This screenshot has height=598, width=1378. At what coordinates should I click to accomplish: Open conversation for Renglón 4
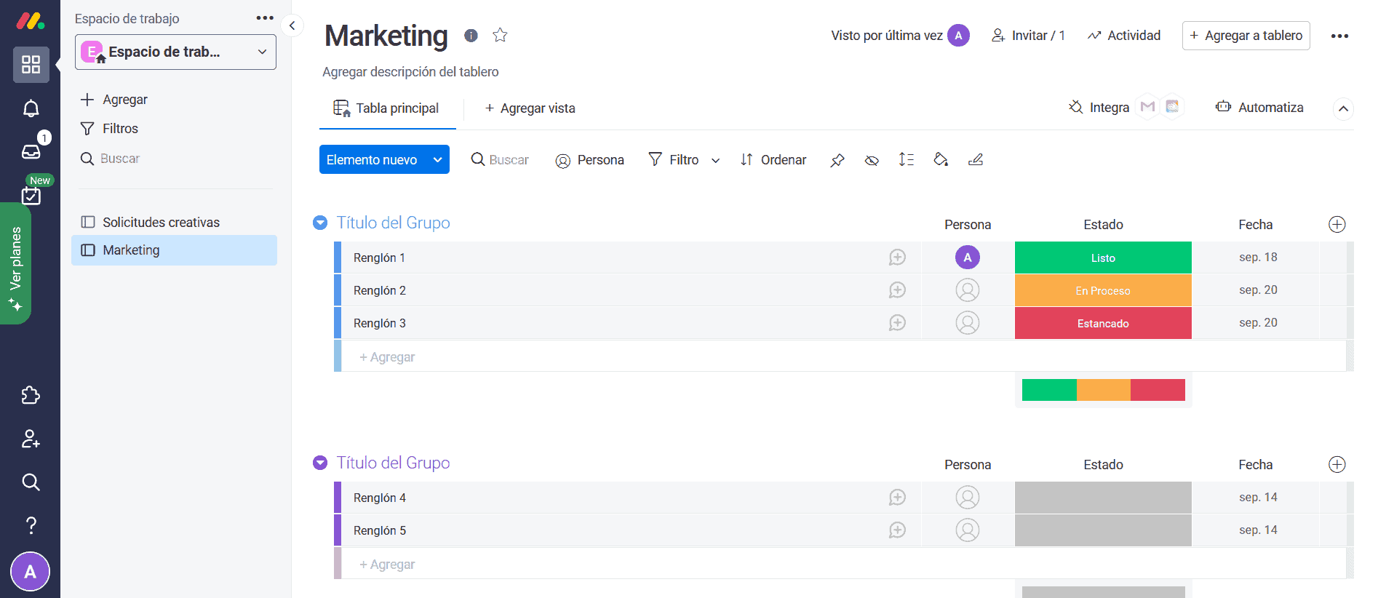click(x=897, y=498)
